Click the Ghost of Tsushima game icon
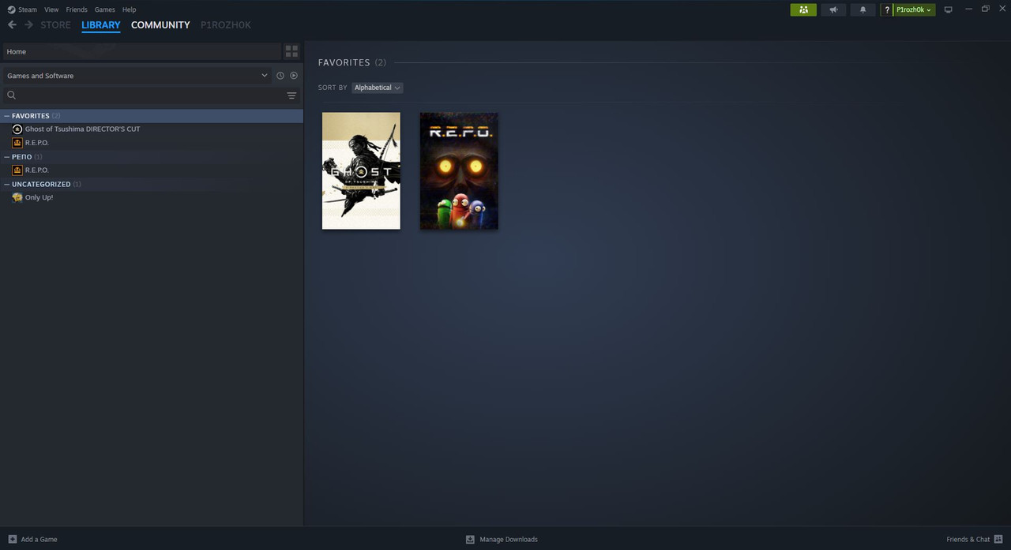 17,129
